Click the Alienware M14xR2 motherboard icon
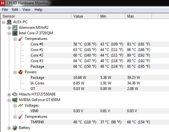This screenshot has width=169, height=132. point(15,28)
